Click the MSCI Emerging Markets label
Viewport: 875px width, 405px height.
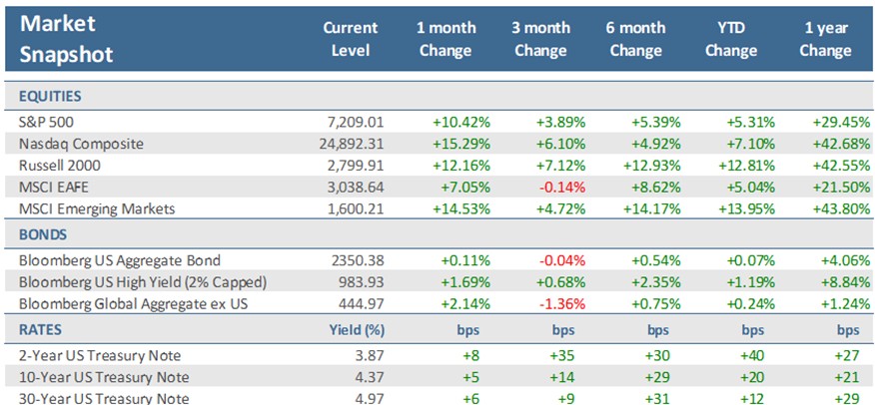click(97, 208)
